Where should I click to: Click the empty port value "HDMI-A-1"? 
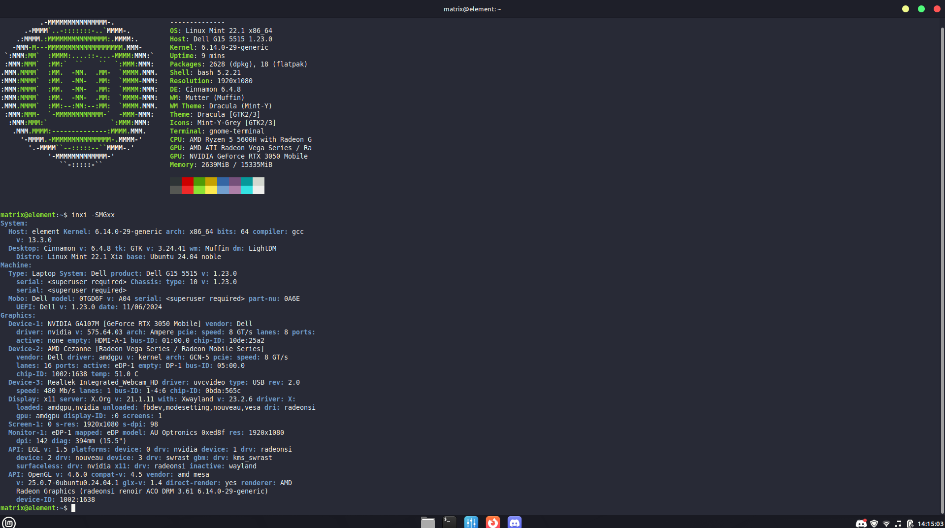pos(111,340)
